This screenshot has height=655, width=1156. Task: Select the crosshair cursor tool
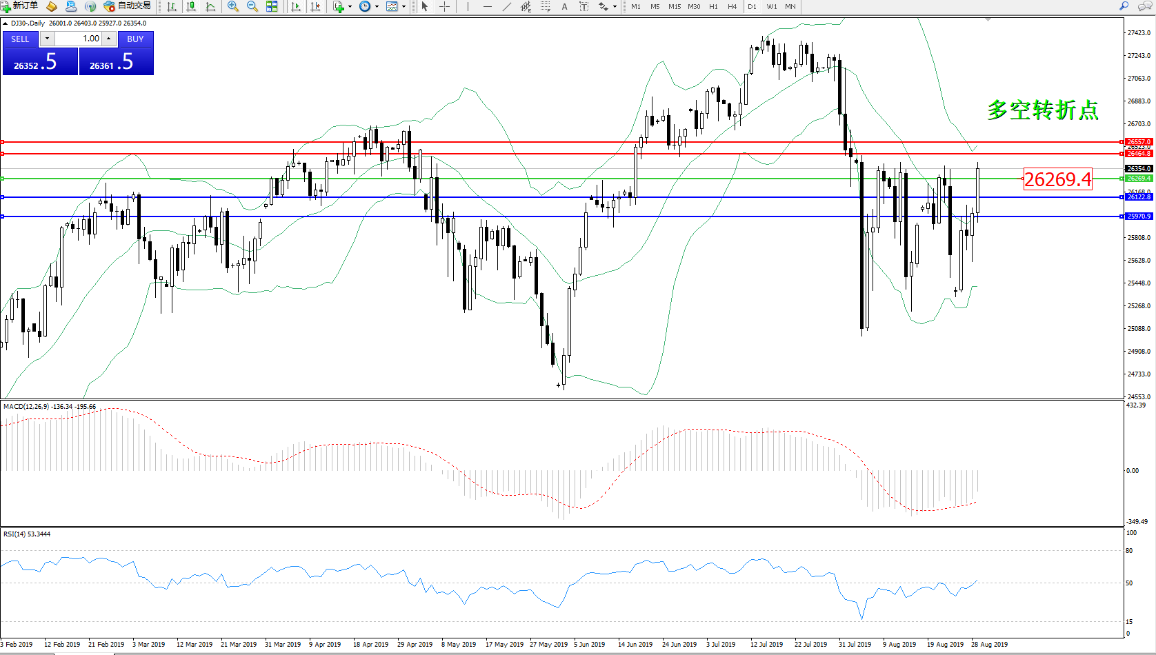pyautogui.click(x=445, y=6)
